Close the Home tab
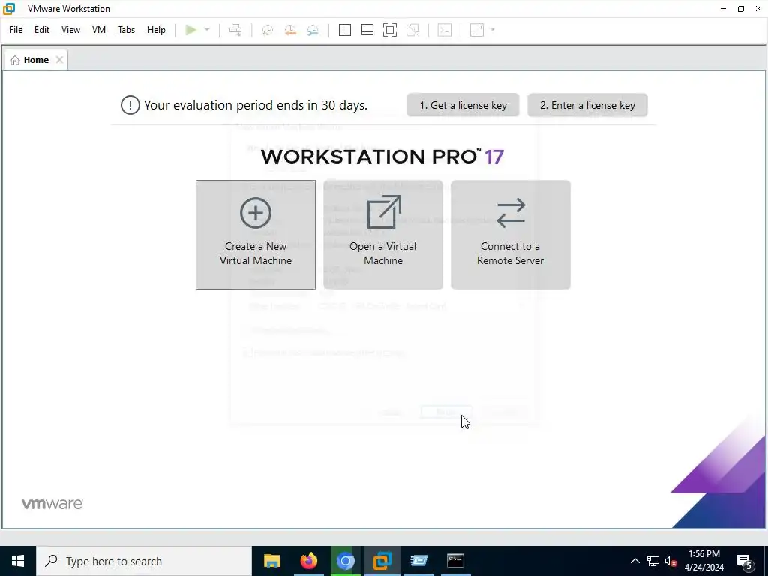This screenshot has height=576, width=768. [59, 60]
